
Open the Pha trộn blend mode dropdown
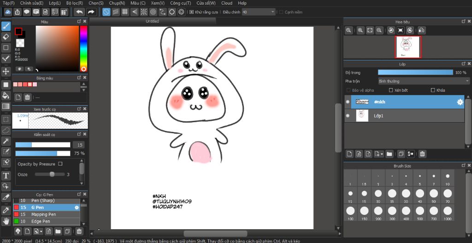424,81
